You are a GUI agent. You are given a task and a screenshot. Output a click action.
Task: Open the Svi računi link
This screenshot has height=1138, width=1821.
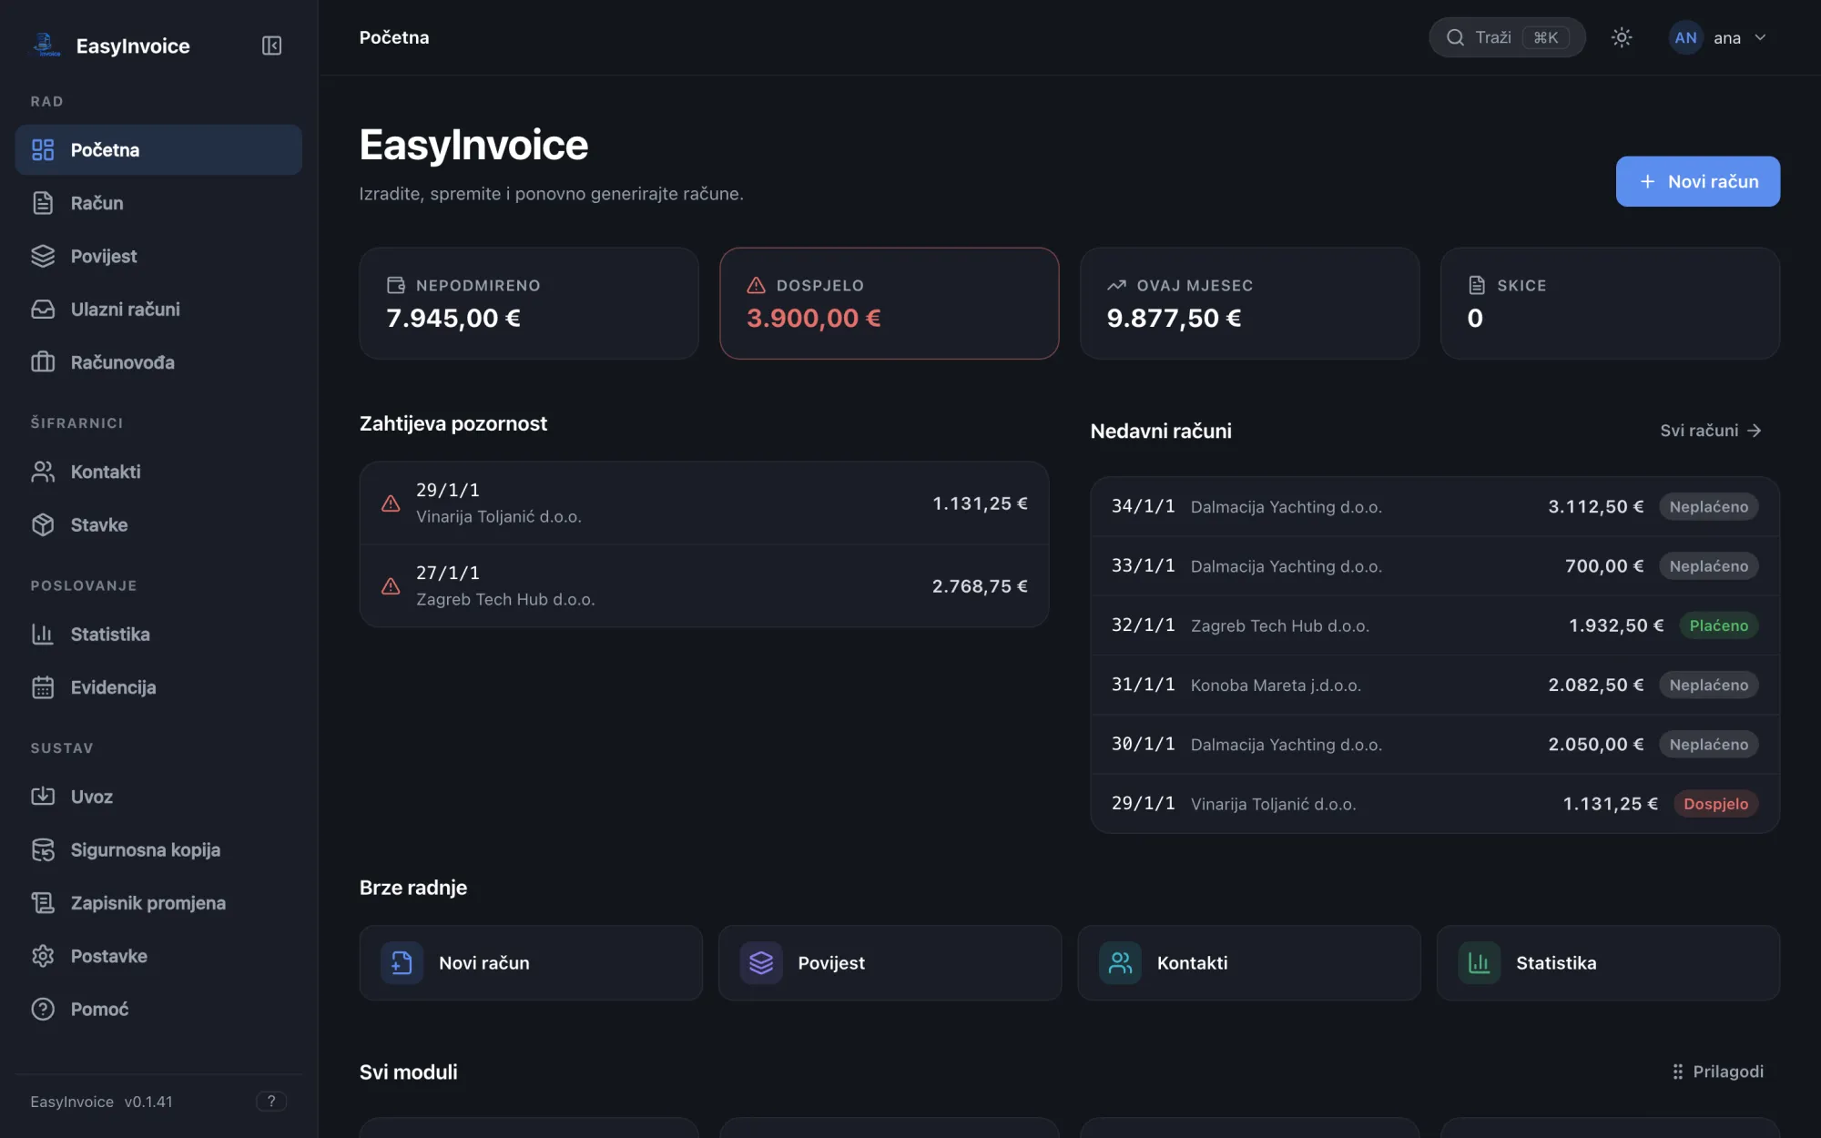pyautogui.click(x=1710, y=431)
